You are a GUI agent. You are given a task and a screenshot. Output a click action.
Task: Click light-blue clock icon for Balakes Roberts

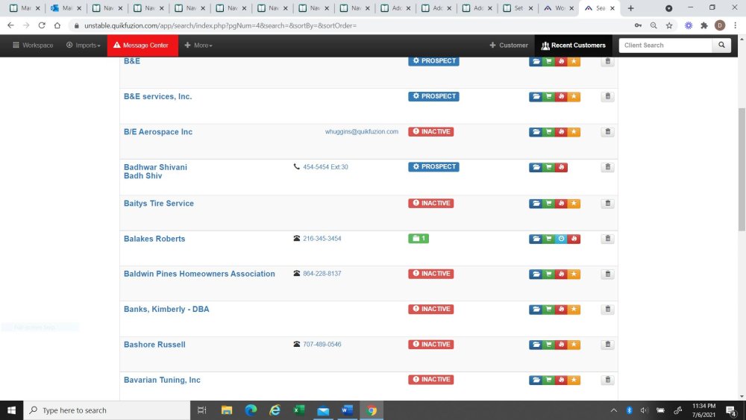(562, 239)
